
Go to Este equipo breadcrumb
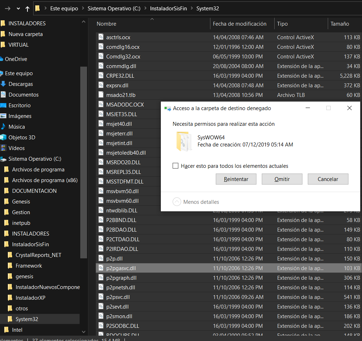click(64, 8)
